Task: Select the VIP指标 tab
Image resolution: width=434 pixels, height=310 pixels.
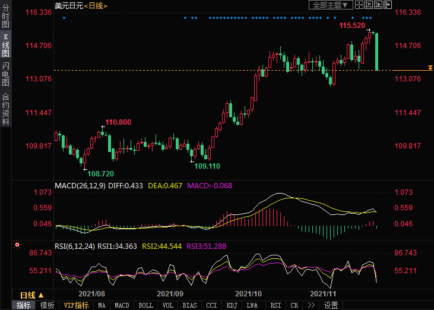Action: pyautogui.click(x=76, y=305)
